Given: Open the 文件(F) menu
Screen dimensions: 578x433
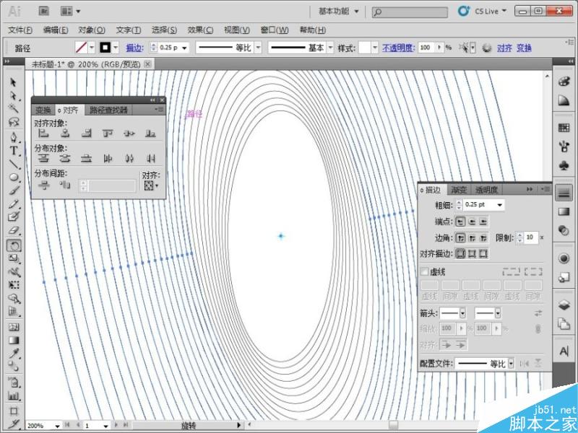Looking at the screenshot, I should pyautogui.click(x=20, y=30).
